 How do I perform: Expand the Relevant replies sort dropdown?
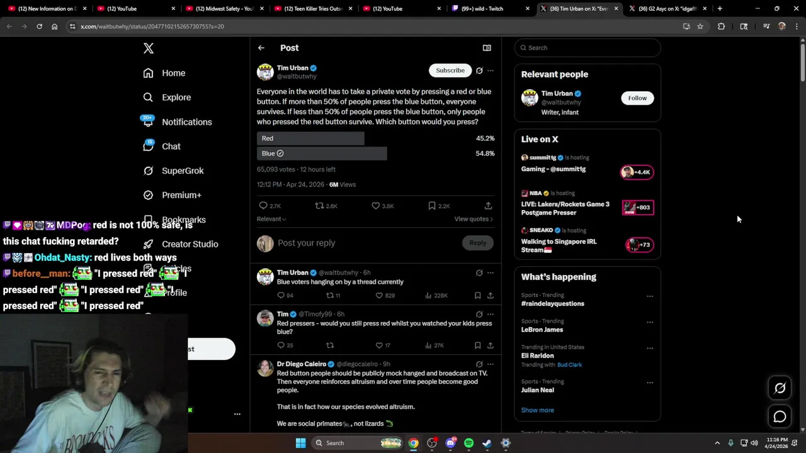coord(271,219)
